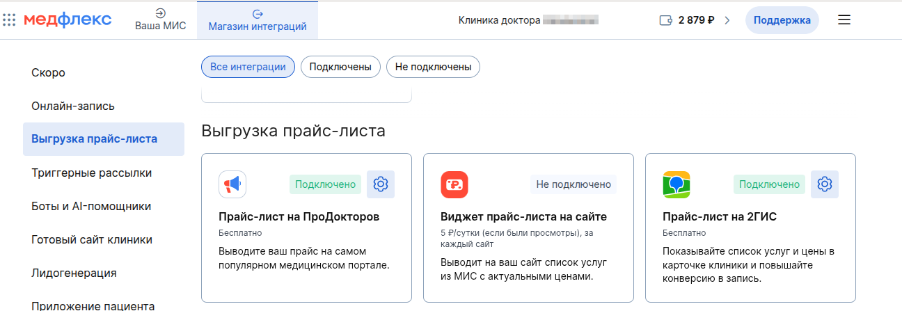
Task: Switch to 'Ваша МИС' tab
Action: pos(160,20)
